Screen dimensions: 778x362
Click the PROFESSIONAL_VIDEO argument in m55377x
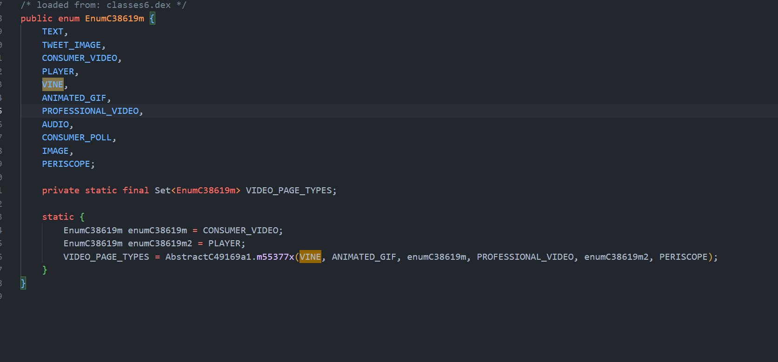tap(525, 257)
